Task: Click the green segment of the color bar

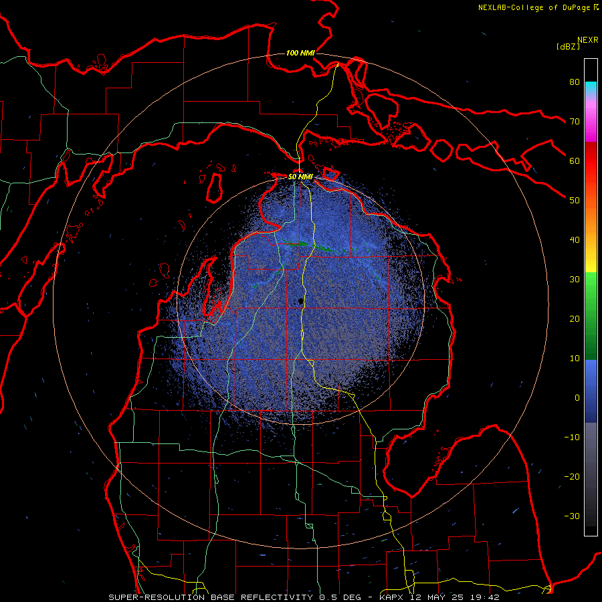Action: [591, 316]
